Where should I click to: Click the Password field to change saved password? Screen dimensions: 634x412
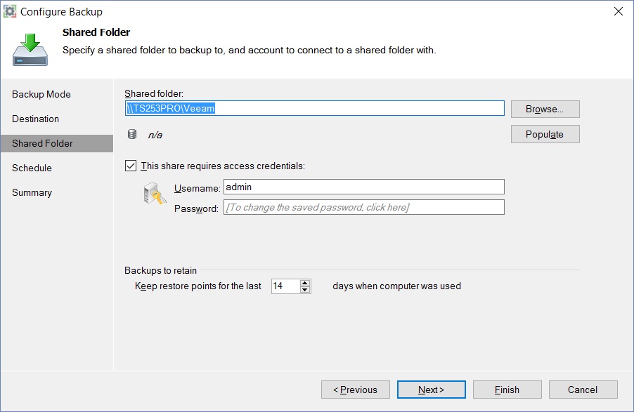364,207
